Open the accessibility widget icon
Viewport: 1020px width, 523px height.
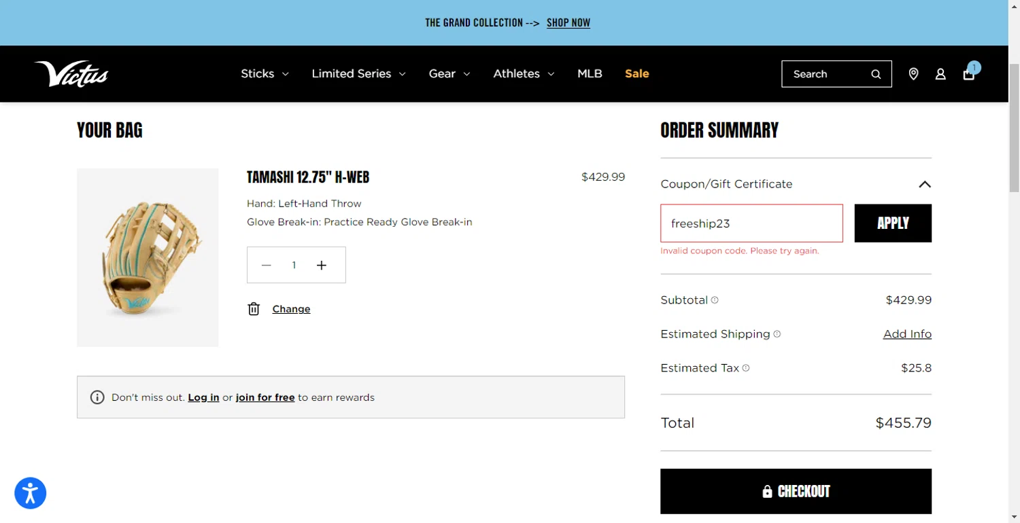(31, 493)
